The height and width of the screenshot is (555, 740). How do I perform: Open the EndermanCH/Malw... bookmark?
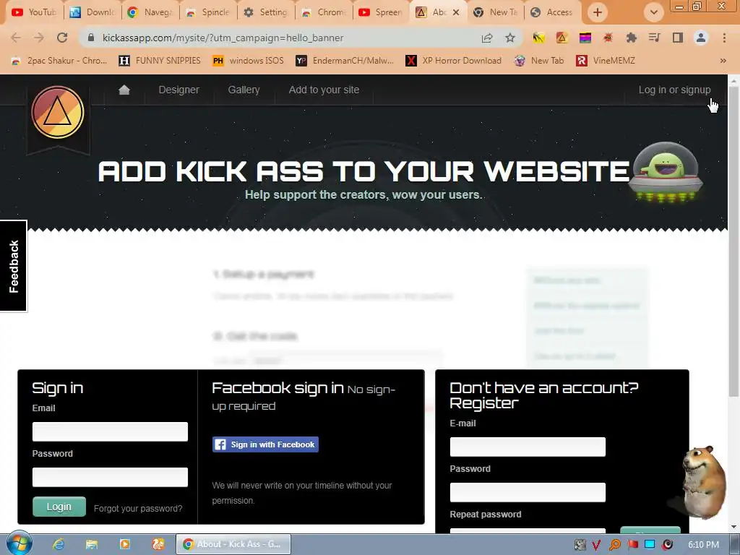point(345,61)
